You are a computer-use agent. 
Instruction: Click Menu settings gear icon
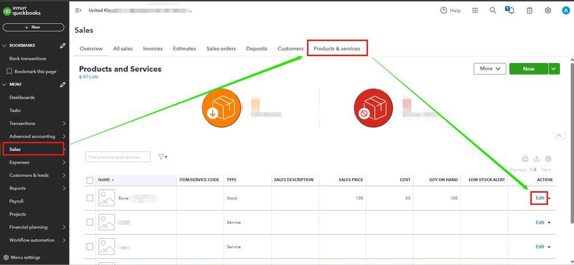pos(6,258)
